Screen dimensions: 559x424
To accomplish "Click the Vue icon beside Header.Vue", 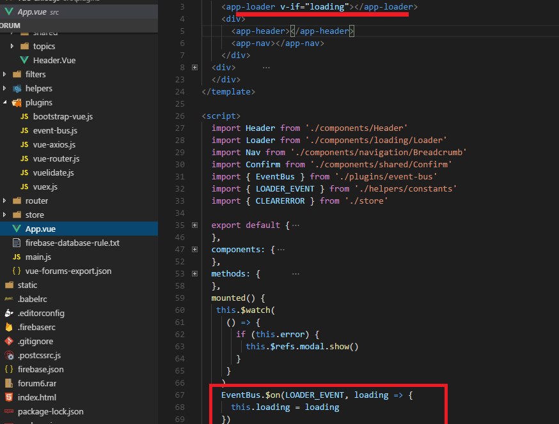I will pos(24,60).
